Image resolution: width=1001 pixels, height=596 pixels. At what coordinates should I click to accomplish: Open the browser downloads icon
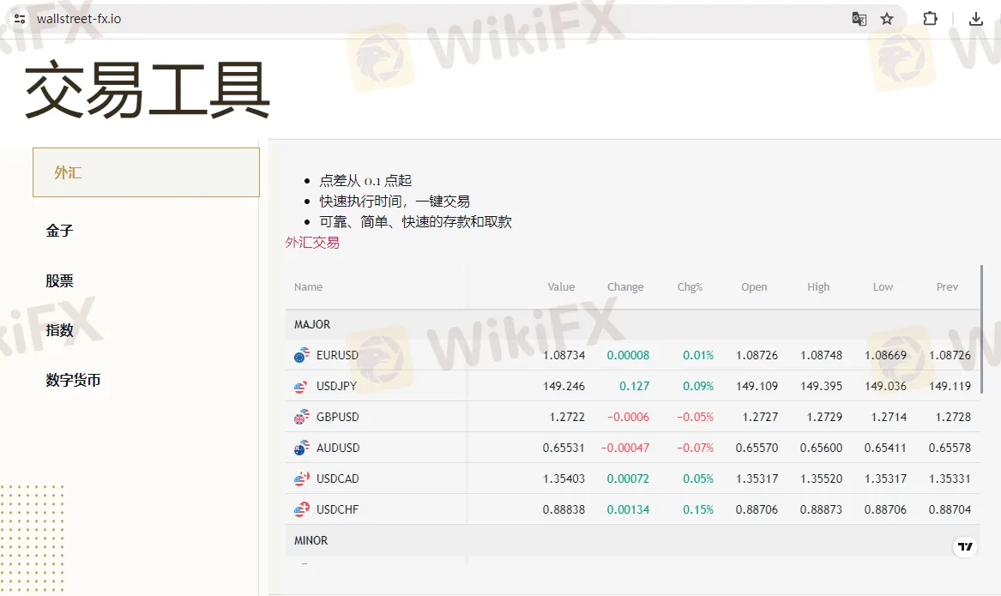pos(975,19)
